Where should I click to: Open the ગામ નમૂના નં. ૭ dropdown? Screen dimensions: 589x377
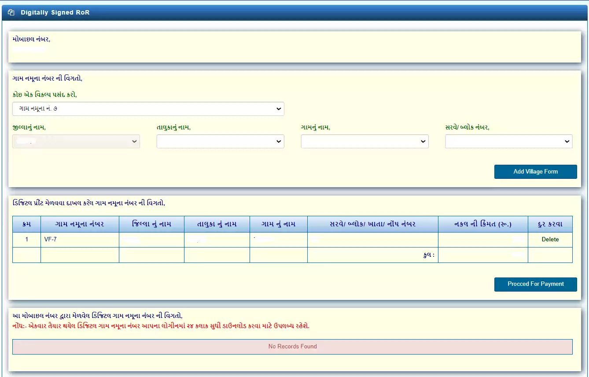point(148,108)
